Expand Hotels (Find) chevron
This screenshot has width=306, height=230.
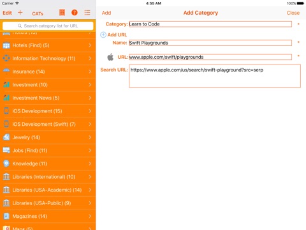pyautogui.click(x=90, y=45)
